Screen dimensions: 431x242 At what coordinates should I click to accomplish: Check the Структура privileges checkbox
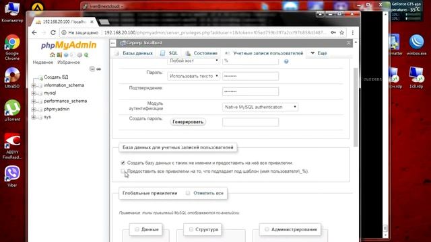point(191,229)
